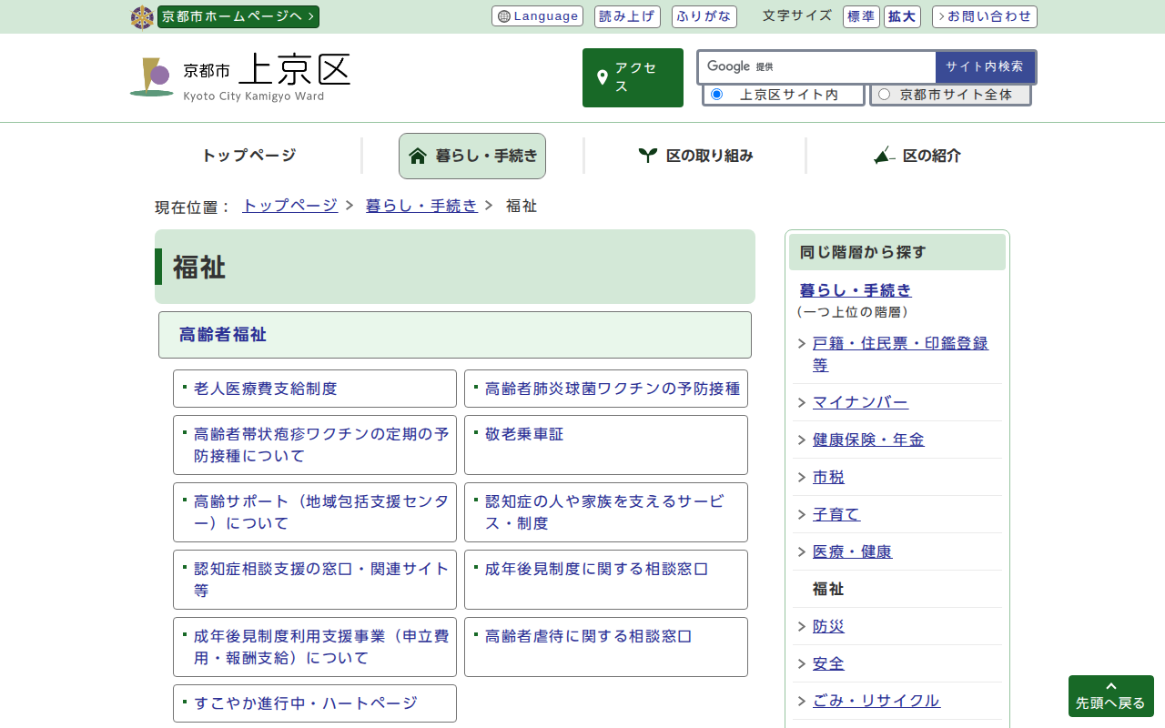Open the 高齢者福祉 section heading

pos(223,335)
